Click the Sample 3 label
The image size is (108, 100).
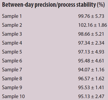tap(12, 34)
